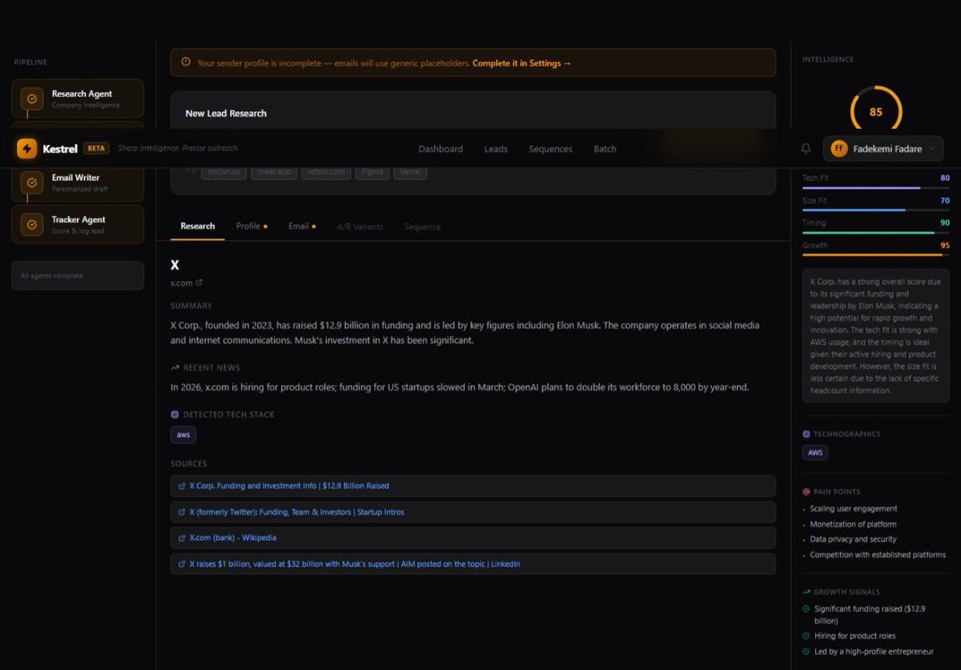Click link icon of X Corp. Funding source
Screen dimensions: 961x670
pos(183,486)
